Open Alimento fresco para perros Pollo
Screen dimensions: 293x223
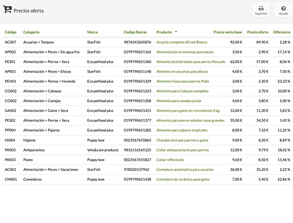point(183,81)
